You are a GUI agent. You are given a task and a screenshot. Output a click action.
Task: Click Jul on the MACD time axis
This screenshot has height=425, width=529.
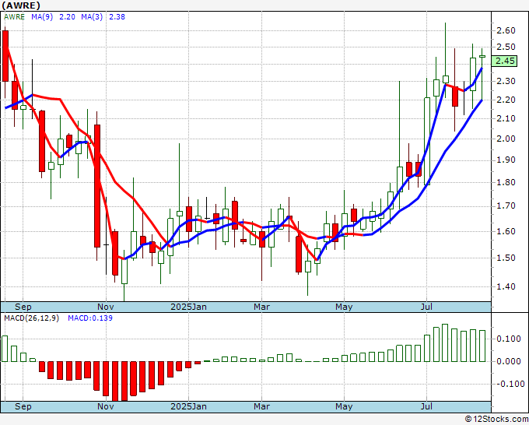427,406
